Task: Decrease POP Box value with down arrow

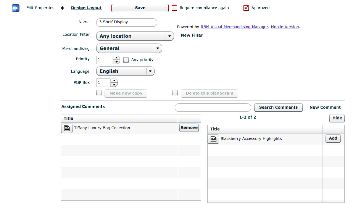Action: click(114, 85)
